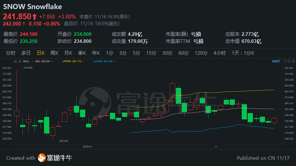Viewport: 296px width, 166px height.
Task: Zoom in chart with plus icon
Action: coord(293,61)
